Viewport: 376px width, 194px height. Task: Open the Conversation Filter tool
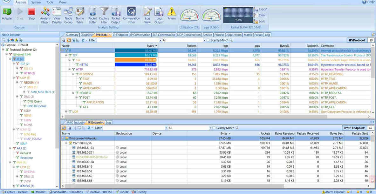pos(131,14)
